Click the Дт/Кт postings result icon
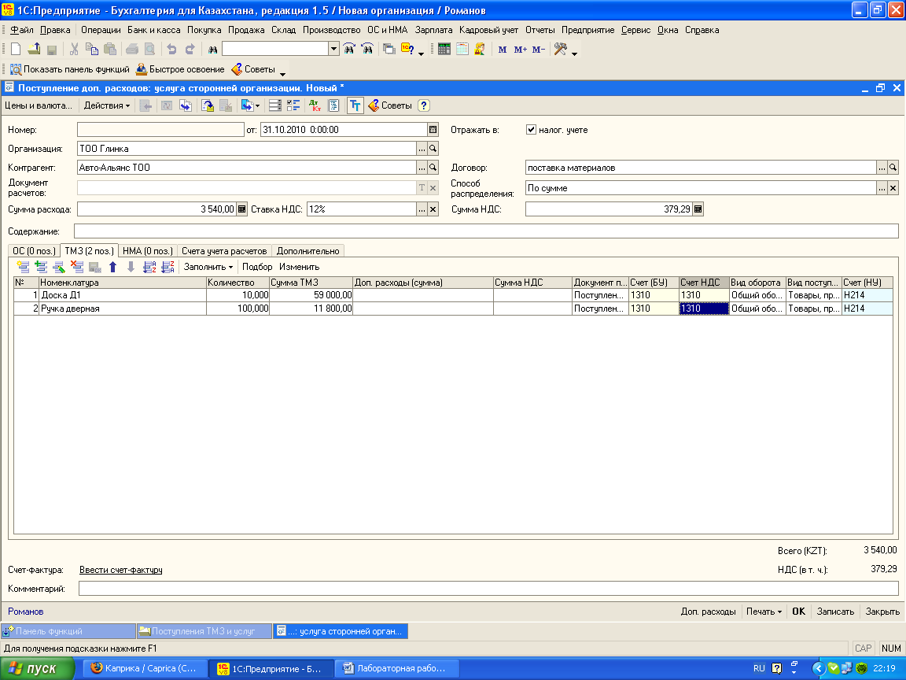Image resolution: width=906 pixels, height=680 pixels. point(315,105)
